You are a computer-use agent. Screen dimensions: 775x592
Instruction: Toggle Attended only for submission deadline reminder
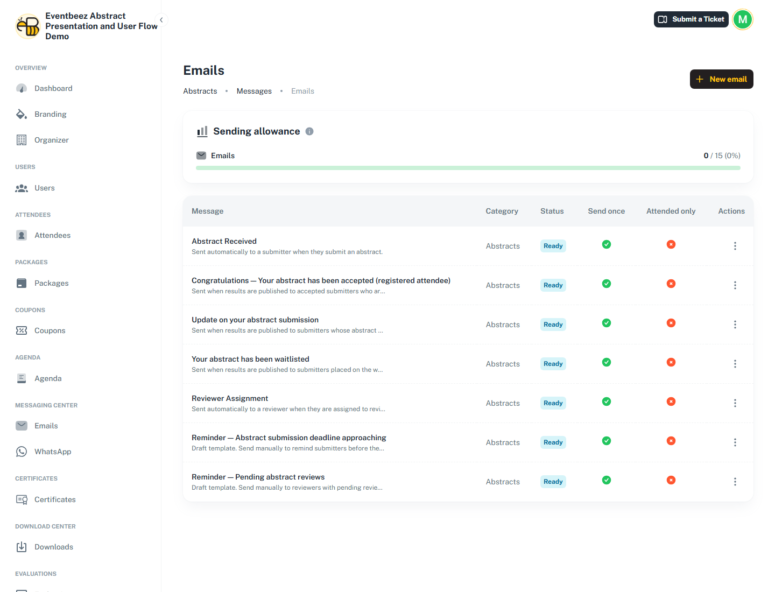click(671, 441)
